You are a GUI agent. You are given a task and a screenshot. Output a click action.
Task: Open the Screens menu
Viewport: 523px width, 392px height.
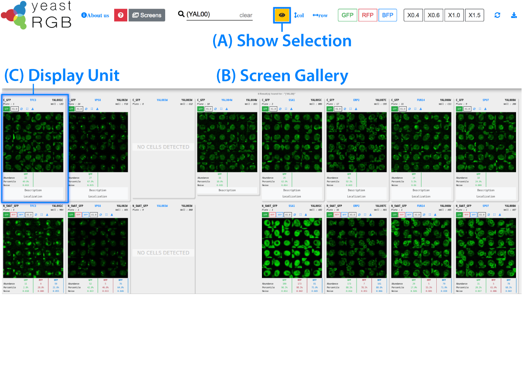(147, 15)
